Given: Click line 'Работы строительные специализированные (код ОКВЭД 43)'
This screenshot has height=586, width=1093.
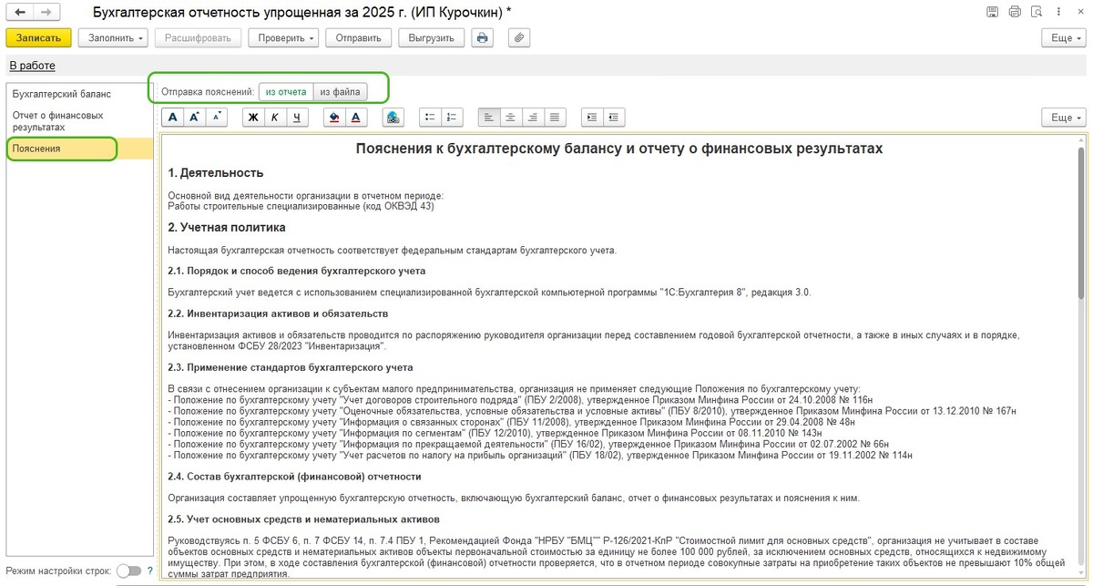Looking at the screenshot, I should (301, 206).
